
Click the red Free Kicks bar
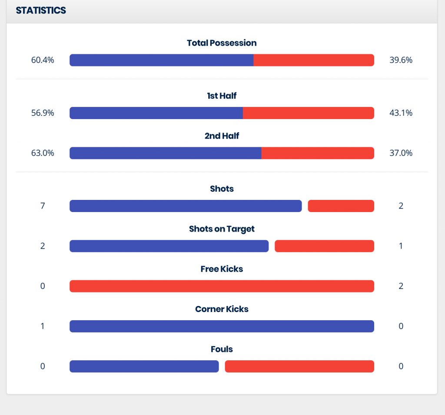(222, 286)
